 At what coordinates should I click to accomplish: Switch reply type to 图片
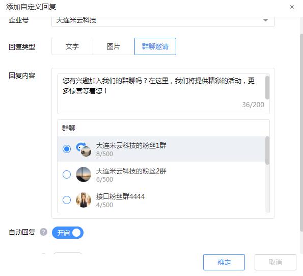click(x=114, y=46)
